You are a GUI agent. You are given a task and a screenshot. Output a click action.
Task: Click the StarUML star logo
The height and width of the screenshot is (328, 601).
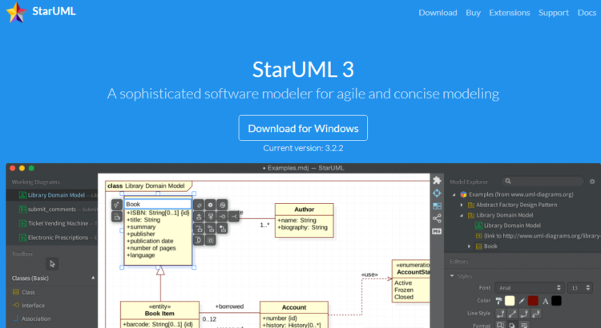pos(16,14)
